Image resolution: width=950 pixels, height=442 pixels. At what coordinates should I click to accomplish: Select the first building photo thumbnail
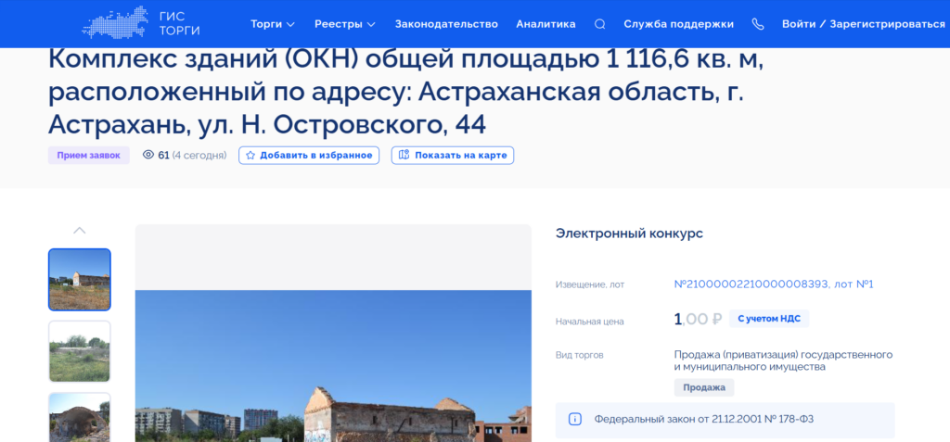pos(80,279)
